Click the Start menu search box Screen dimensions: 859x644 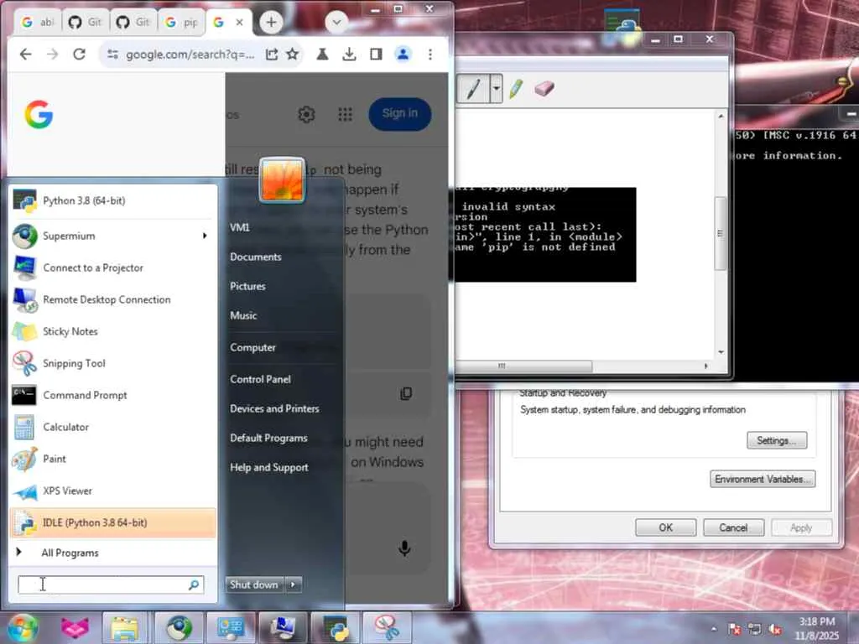tap(111, 584)
